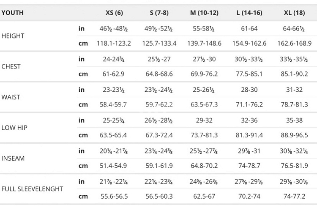
Task: Select the M (10-12) size header
Action: click(204, 13)
